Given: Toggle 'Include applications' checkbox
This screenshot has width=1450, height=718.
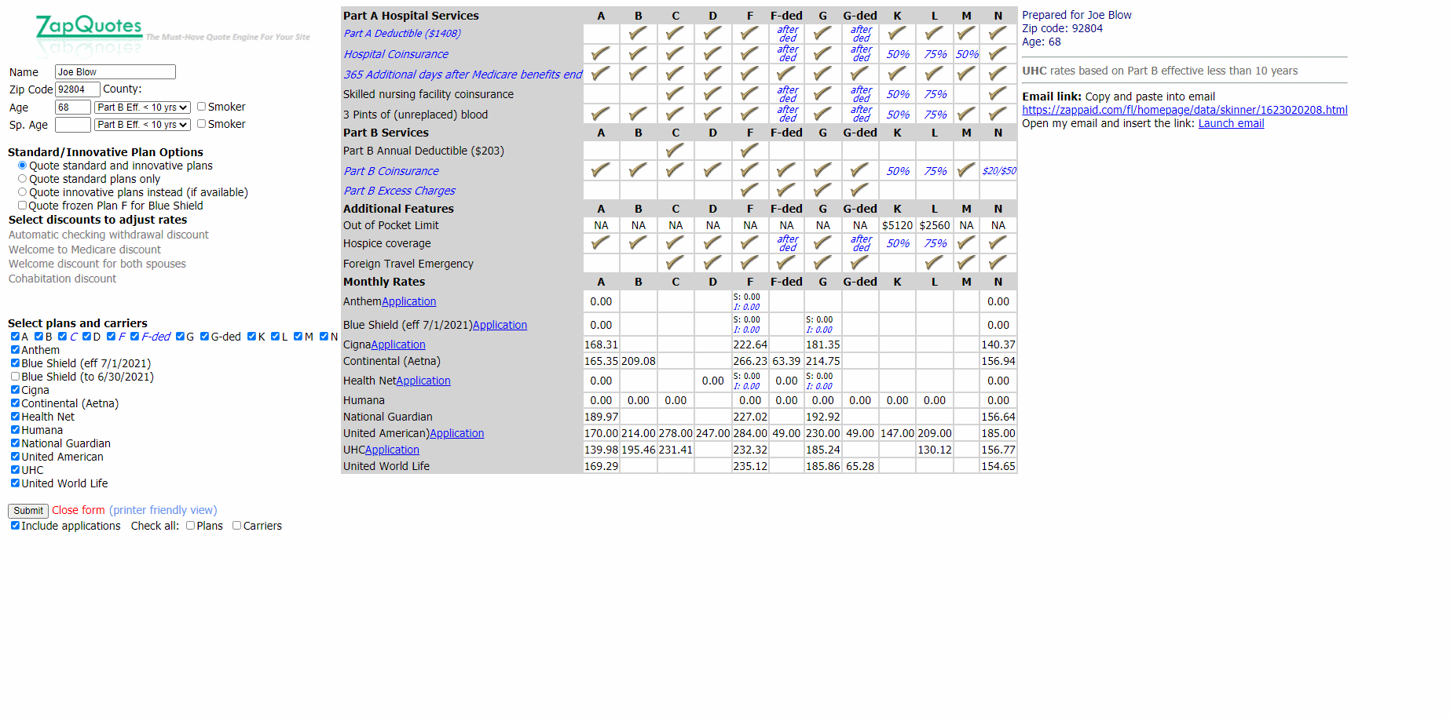Looking at the screenshot, I should pyautogui.click(x=15, y=526).
